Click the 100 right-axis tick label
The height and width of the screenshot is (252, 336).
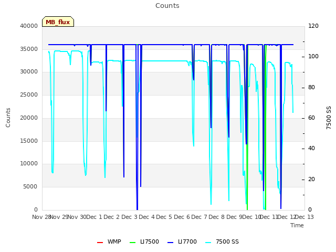coord(313,57)
